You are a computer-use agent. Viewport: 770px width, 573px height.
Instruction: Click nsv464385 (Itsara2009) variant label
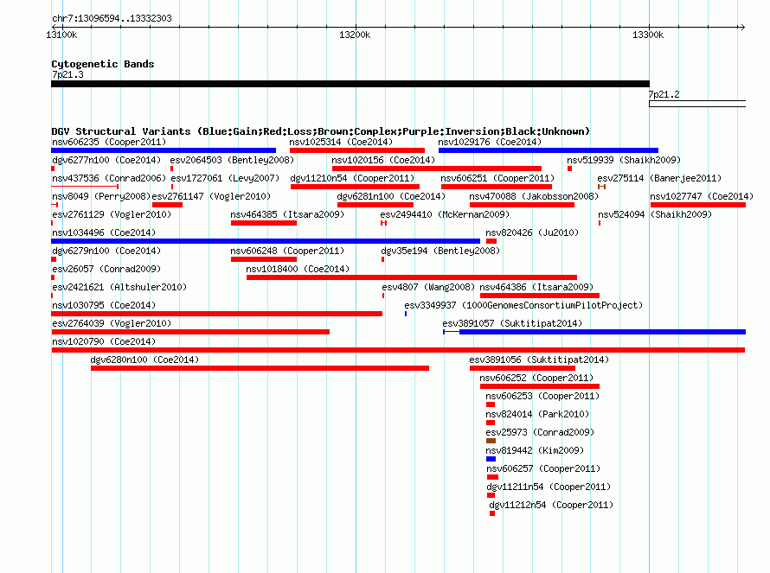(x=287, y=214)
